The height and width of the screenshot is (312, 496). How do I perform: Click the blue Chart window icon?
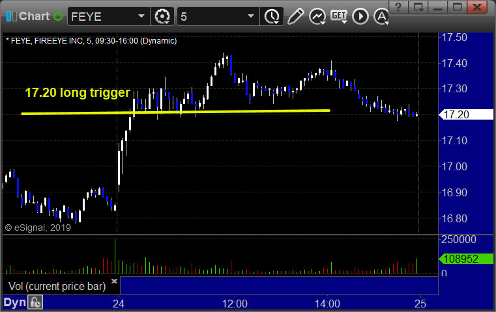(x=11, y=16)
